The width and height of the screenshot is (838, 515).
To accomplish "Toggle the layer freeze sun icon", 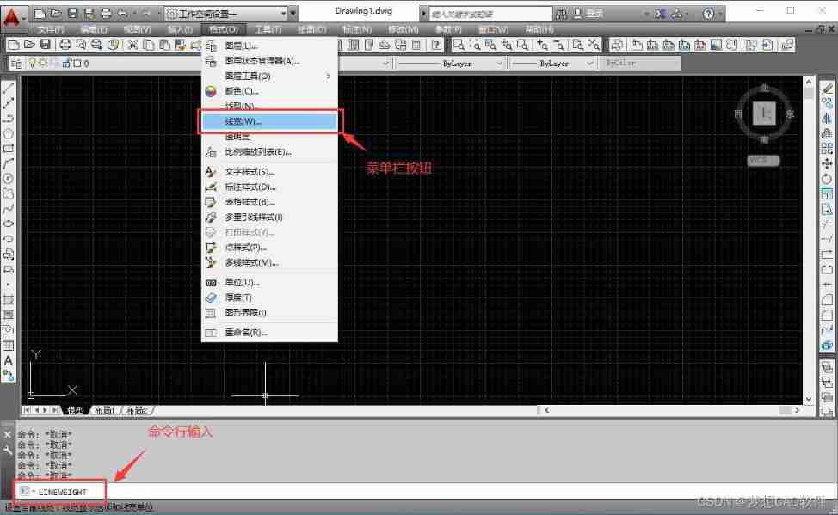I will pyautogui.click(x=44, y=62).
